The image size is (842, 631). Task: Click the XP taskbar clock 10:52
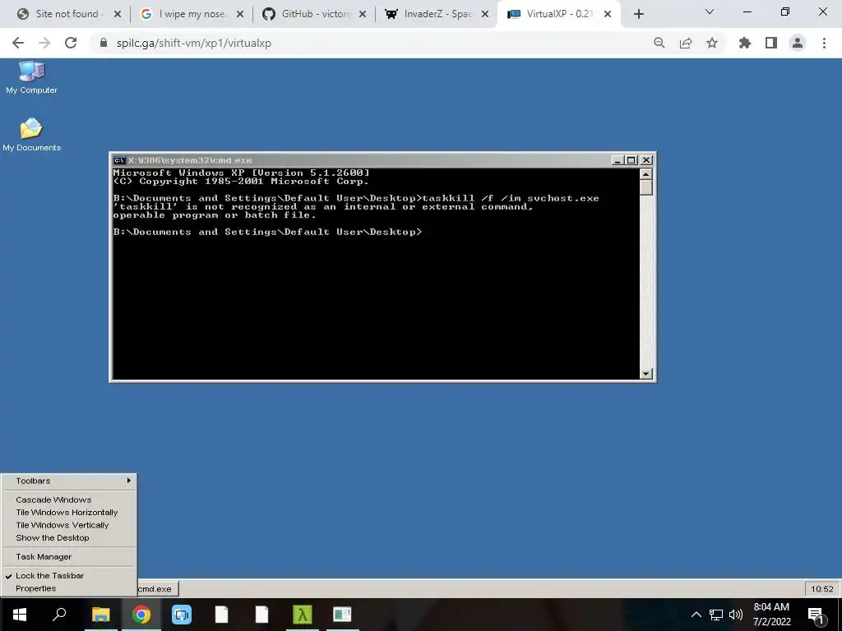point(821,588)
